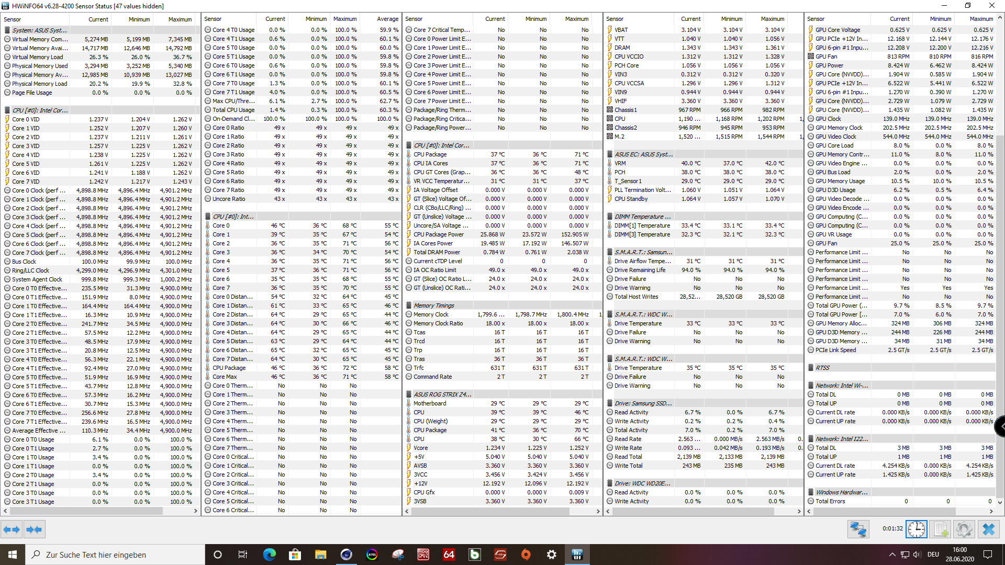This screenshot has height=565, width=1005.
Task: Select the RTSS group header
Action: (900, 368)
